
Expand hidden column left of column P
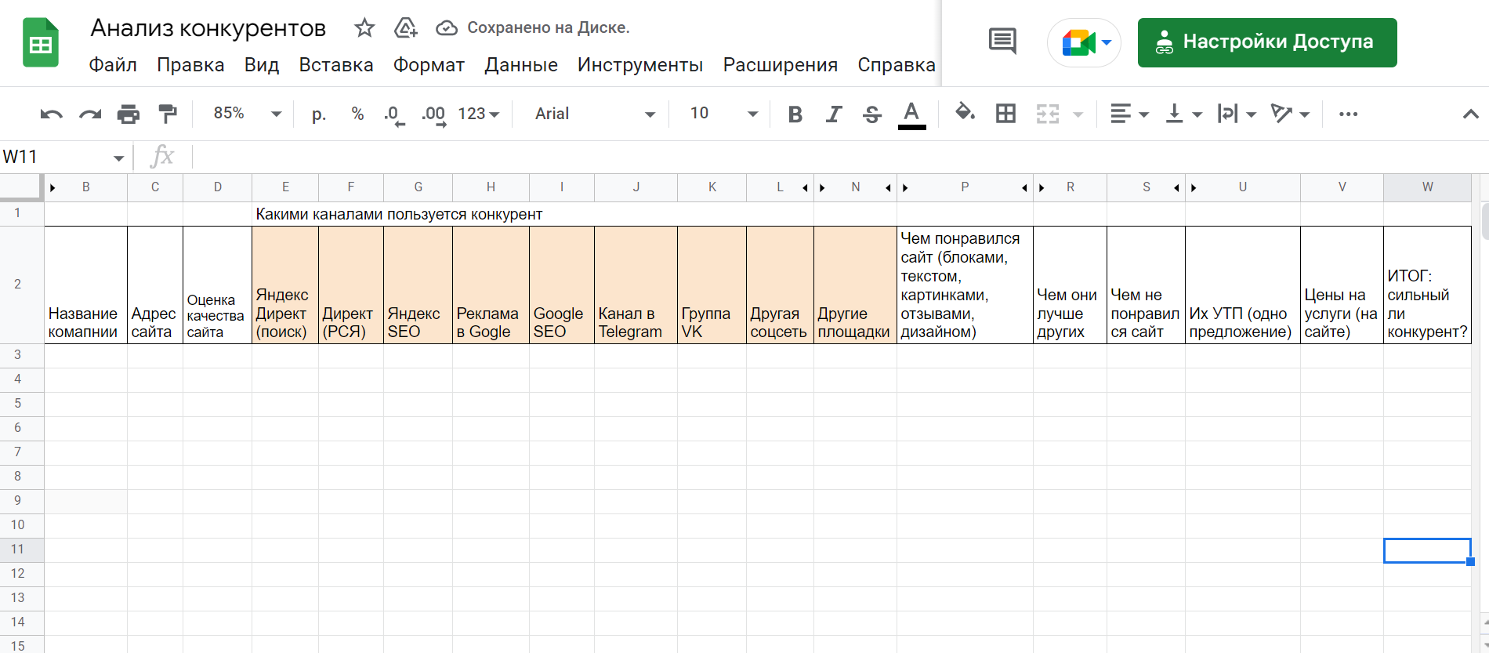click(906, 188)
